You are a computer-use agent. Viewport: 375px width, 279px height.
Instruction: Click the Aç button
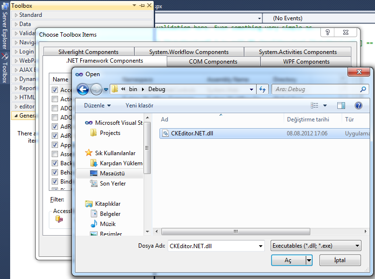288,260
